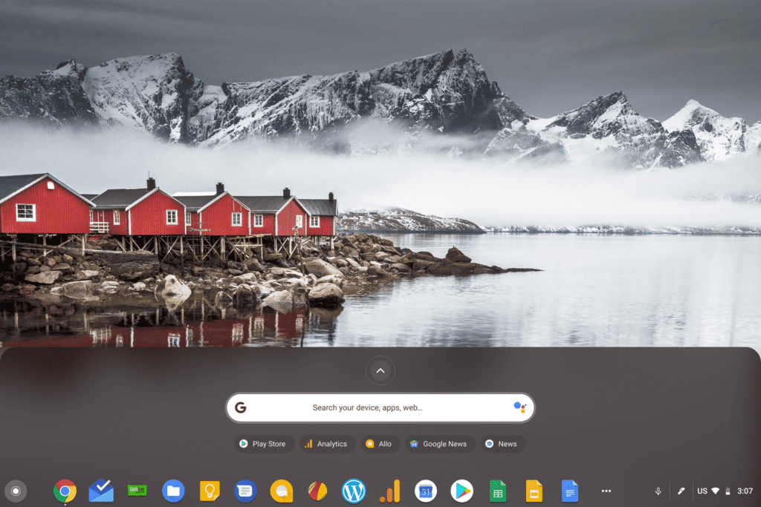Viewport: 761px width, 507px height.
Task: Launch the Inbox mail app
Action: pos(101,491)
